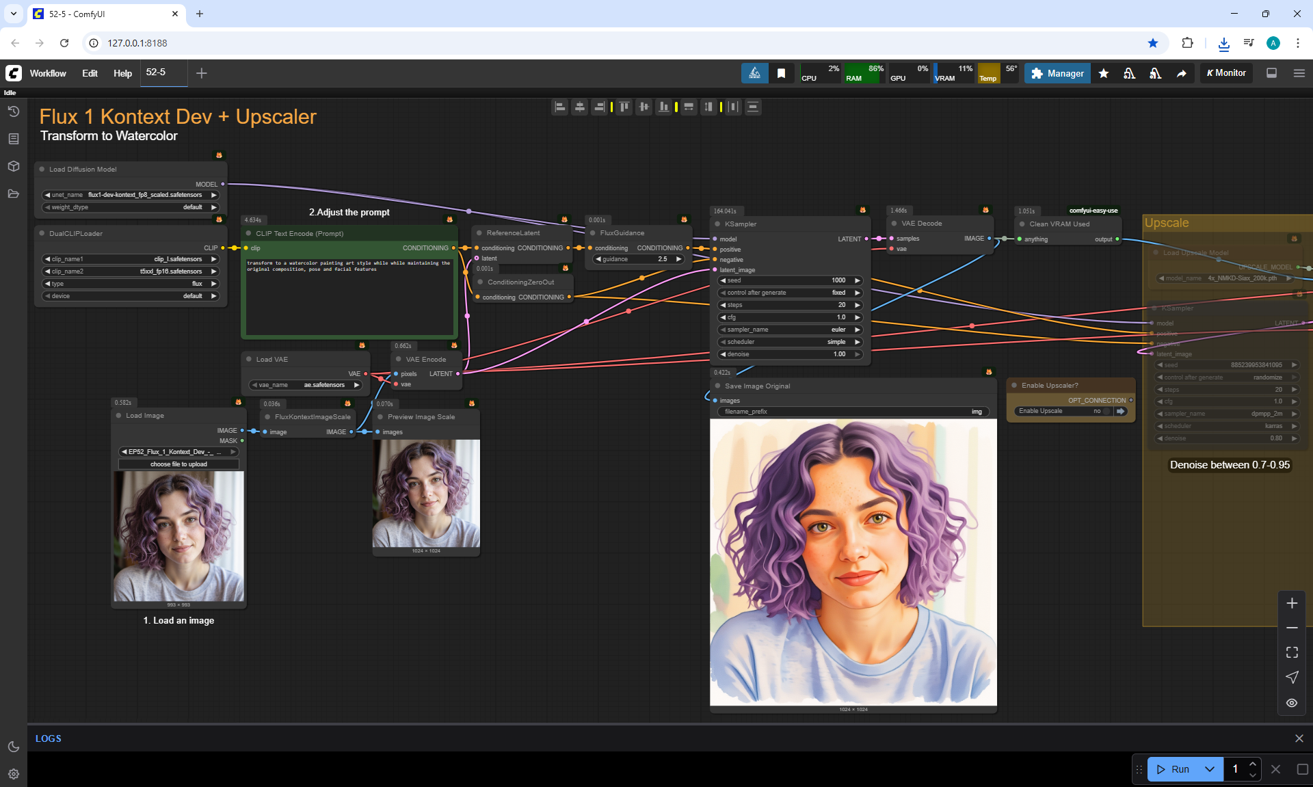Screen dimensions: 1313x787
Task: Click the fit view icon on canvas
Action: (1291, 652)
